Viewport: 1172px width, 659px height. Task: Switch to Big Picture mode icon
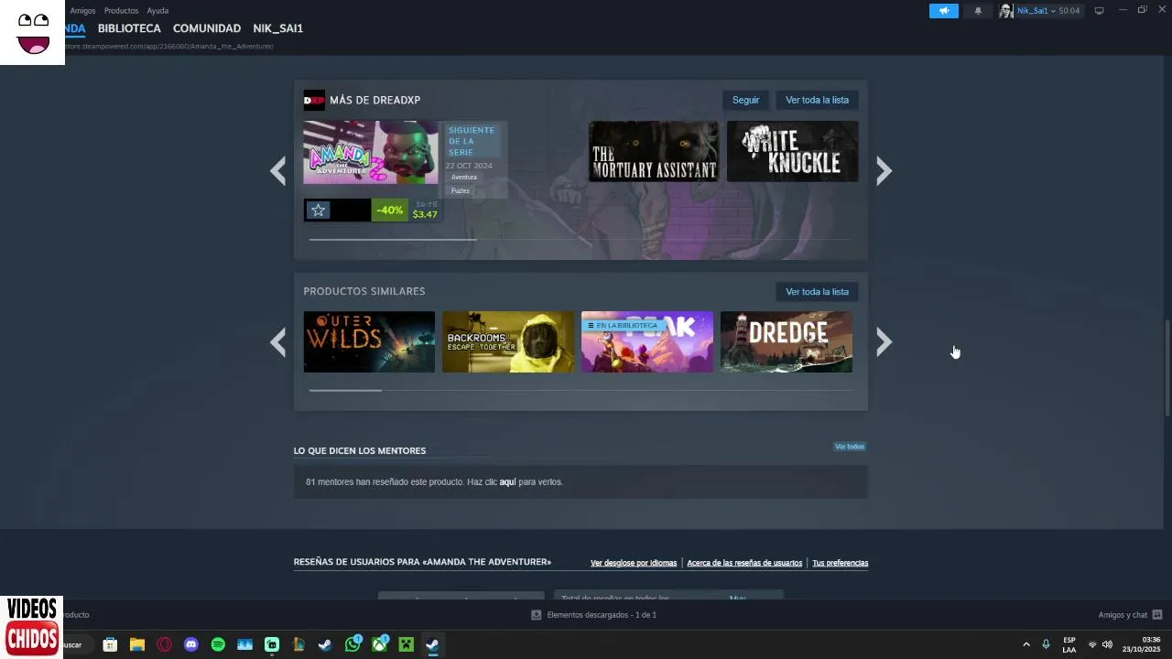pyautogui.click(x=1100, y=11)
